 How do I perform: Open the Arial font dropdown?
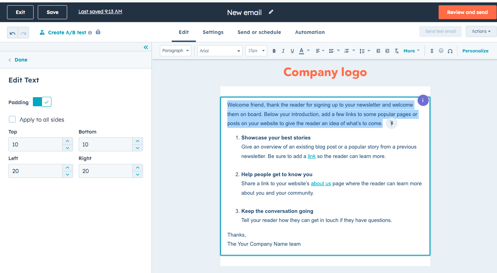tap(220, 51)
